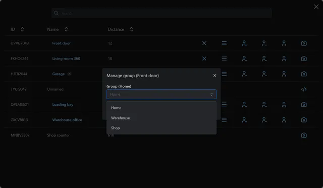Open the code icon in TYUI9042 Unnamed row
This screenshot has width=323, height=188.
(x=304, y=89)
